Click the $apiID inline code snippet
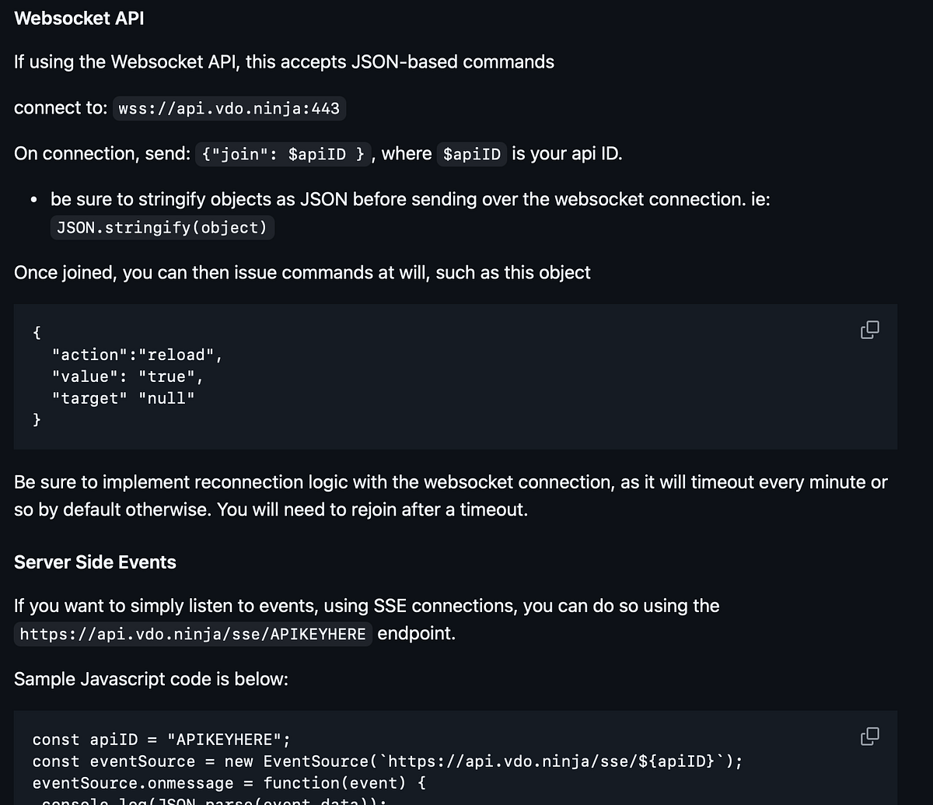This screenshot has height=805, width=933. pyautogui.click(x=472, y=154)
